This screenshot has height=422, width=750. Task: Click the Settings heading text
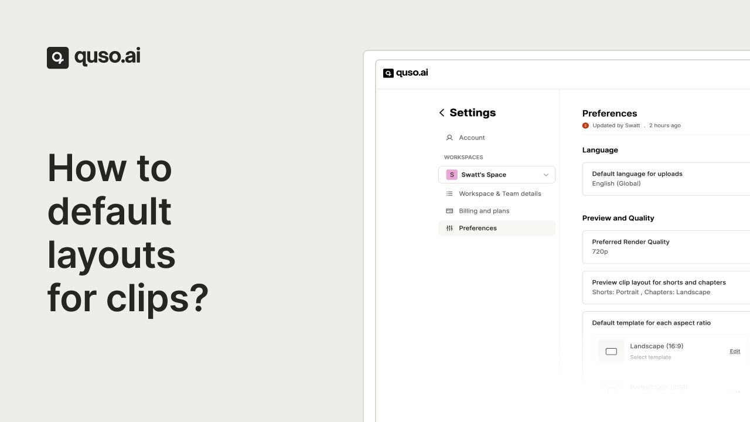coord(473,113)
